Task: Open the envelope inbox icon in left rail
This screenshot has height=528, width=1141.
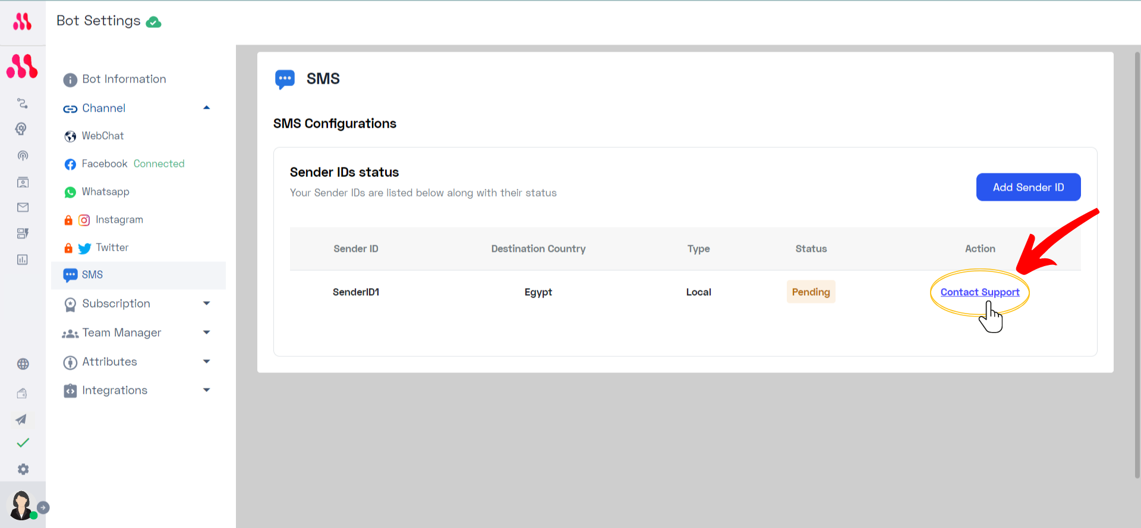Action: pyautogui.click(x=23, y=207)
